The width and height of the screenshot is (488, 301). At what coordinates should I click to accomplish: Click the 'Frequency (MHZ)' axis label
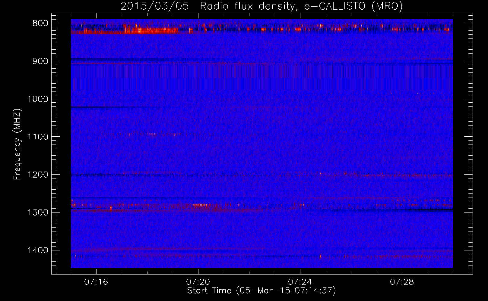tap(17, 144)
